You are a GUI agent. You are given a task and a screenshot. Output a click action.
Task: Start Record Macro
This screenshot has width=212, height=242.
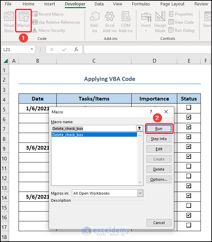coord(48,14)
